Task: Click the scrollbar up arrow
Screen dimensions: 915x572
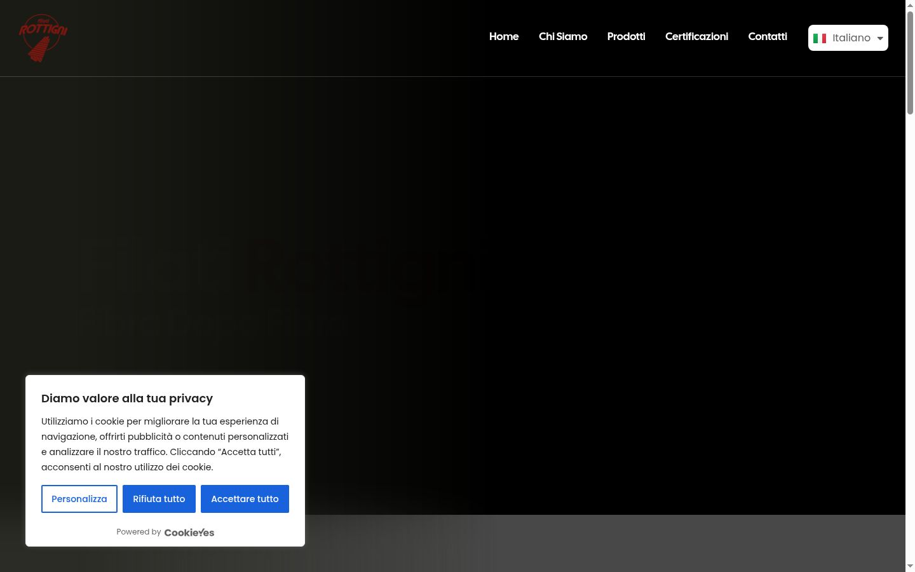Action: tap(910, 5)
